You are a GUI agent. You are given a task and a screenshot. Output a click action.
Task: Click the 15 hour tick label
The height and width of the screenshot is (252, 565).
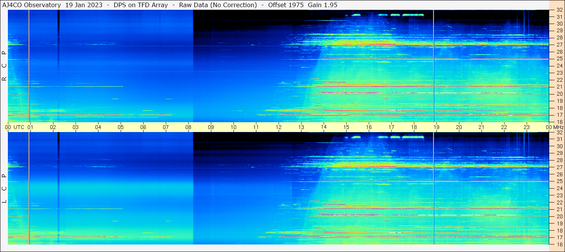[x=346, y=127]
